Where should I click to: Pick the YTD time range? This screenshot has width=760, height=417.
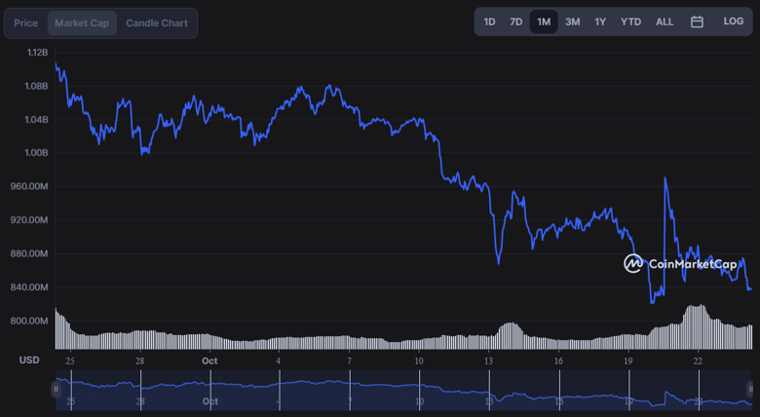(630, 21)
